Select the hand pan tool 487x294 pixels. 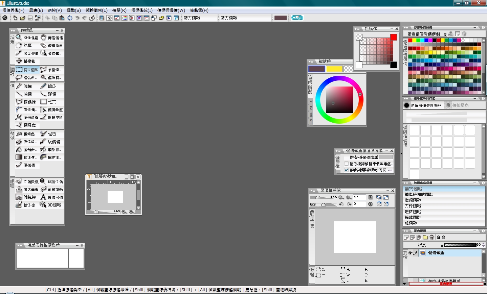[43, 38]
